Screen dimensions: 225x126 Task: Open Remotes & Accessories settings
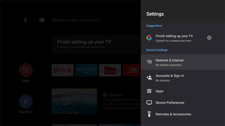pos(173,114)
